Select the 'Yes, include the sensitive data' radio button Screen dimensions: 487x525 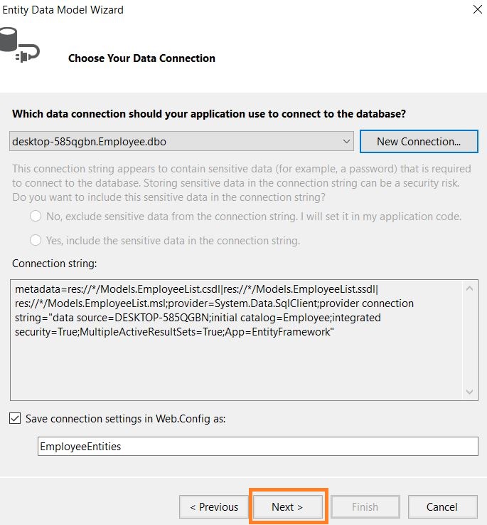click(x=36, y=241)
